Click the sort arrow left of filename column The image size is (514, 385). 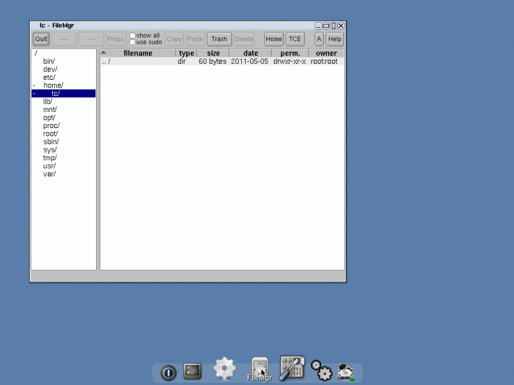[104, 53]
